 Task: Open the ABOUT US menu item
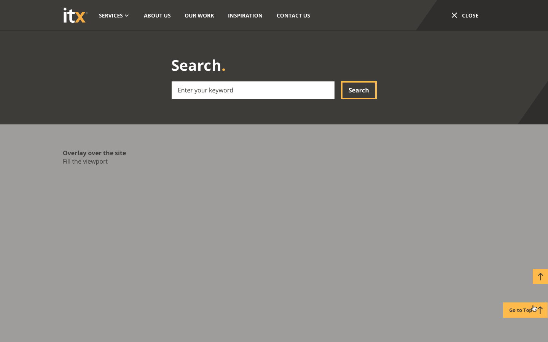click(x=157, y=16)
